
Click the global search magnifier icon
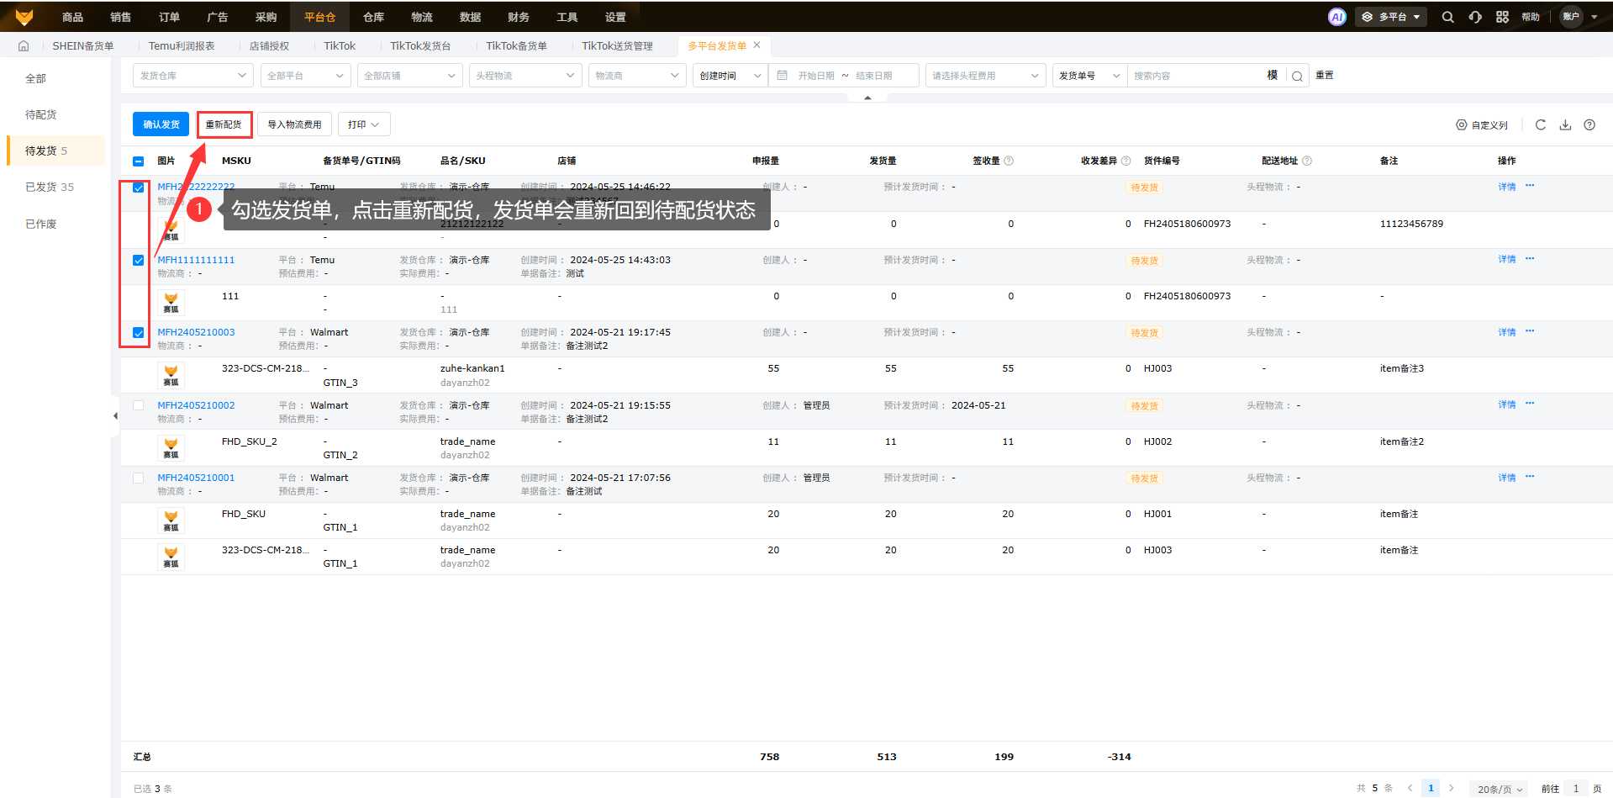pos(1447,17)
